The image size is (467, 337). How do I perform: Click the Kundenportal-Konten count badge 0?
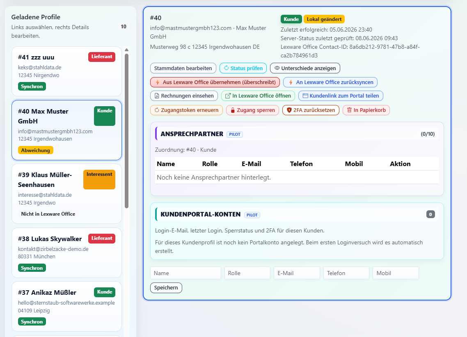(x=430, y=214)
